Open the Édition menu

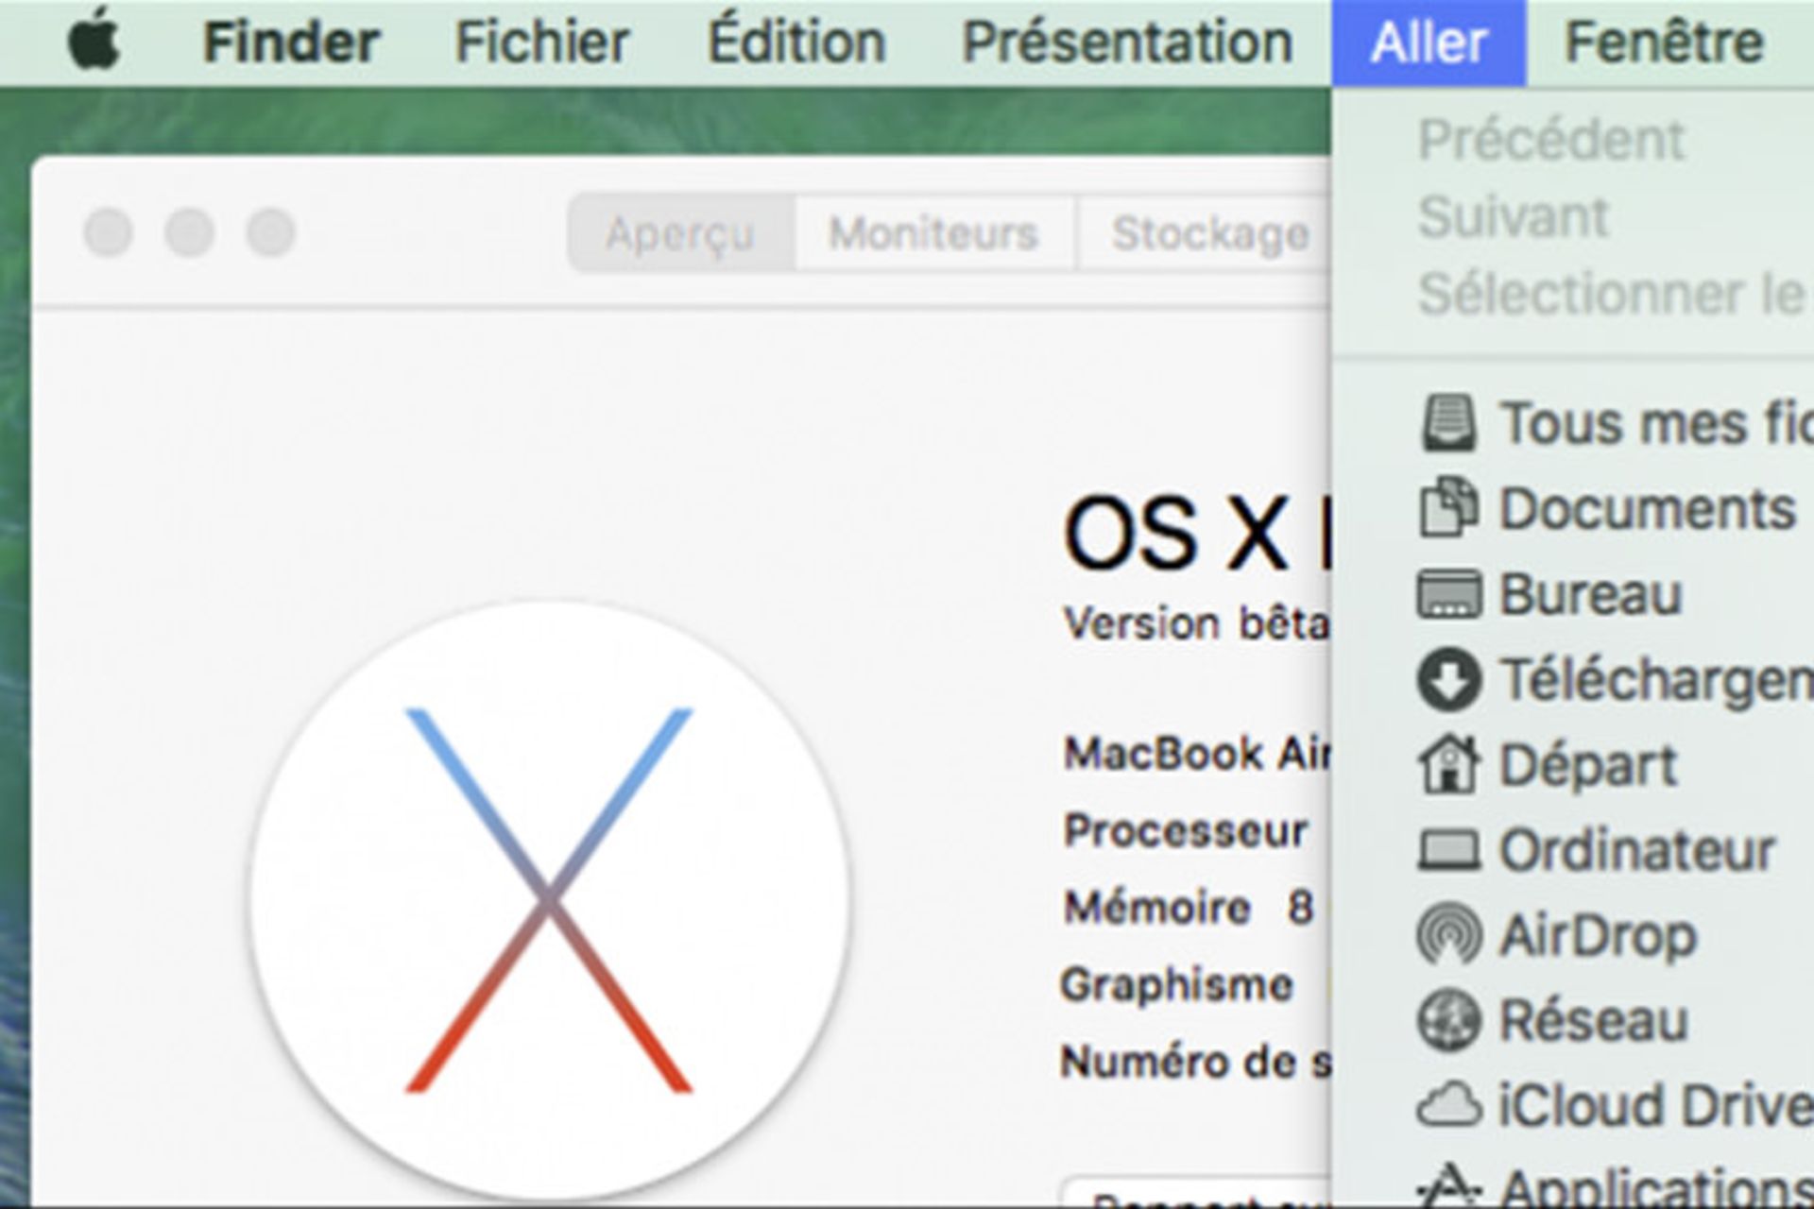click(796, 42)
